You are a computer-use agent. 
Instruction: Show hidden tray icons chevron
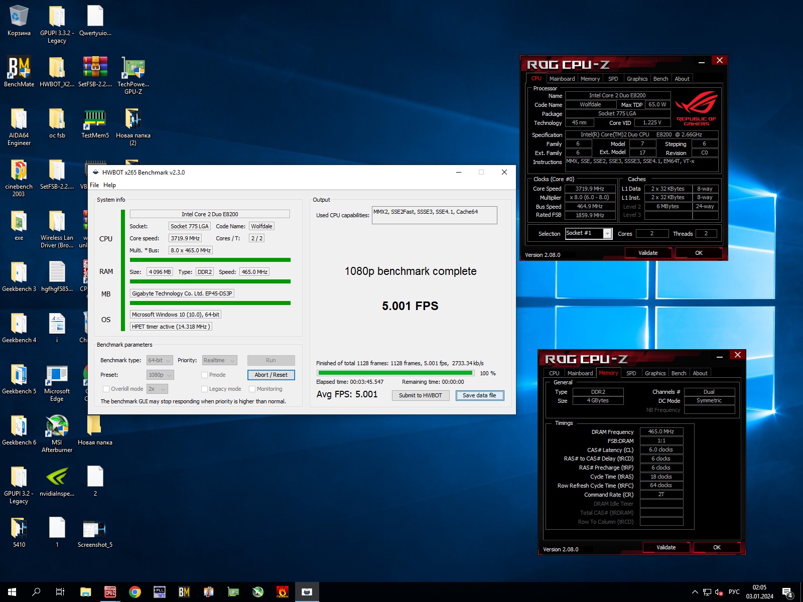tap(695, 592)
